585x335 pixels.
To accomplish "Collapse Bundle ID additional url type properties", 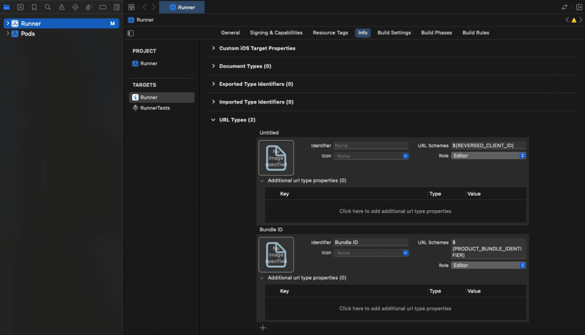I will coord(262,278).
